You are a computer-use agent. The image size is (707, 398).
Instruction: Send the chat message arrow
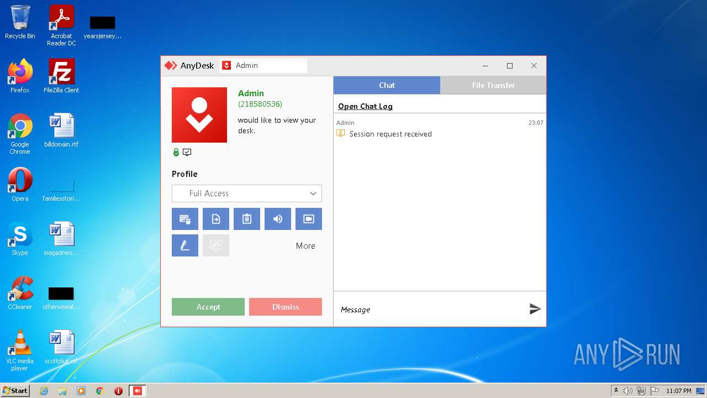pyautogui.click(x=535, y=309)
